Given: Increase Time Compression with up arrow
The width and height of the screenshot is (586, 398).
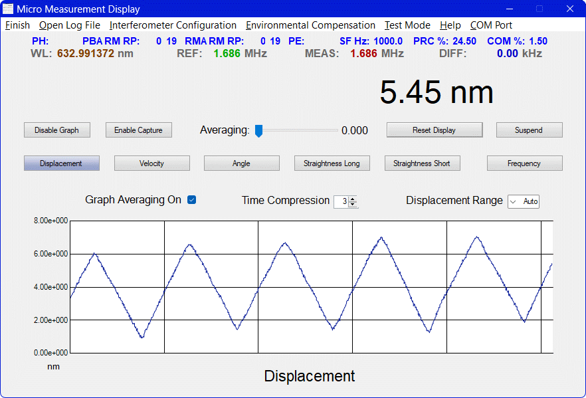Looking at the screenshot, I should [x=353, y=199].
